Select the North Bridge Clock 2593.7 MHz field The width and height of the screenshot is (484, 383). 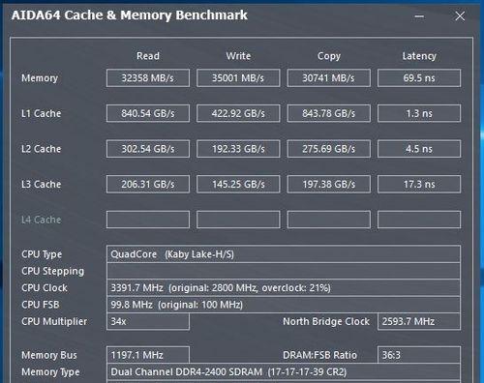click(x=419, y=321)
